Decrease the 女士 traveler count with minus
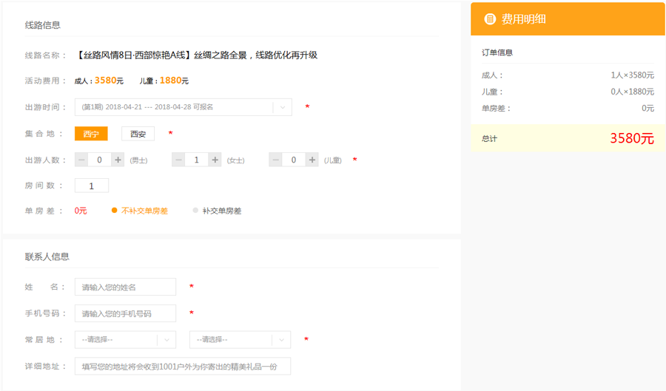666x391 pixels. [178, 160]
